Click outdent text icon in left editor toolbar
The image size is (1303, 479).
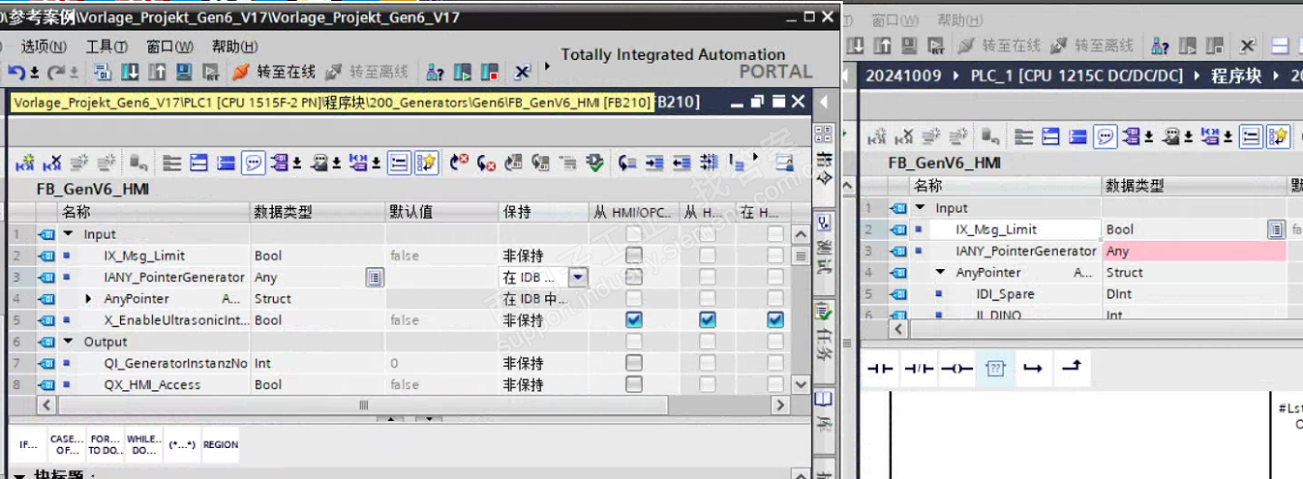tap(682, 163)
